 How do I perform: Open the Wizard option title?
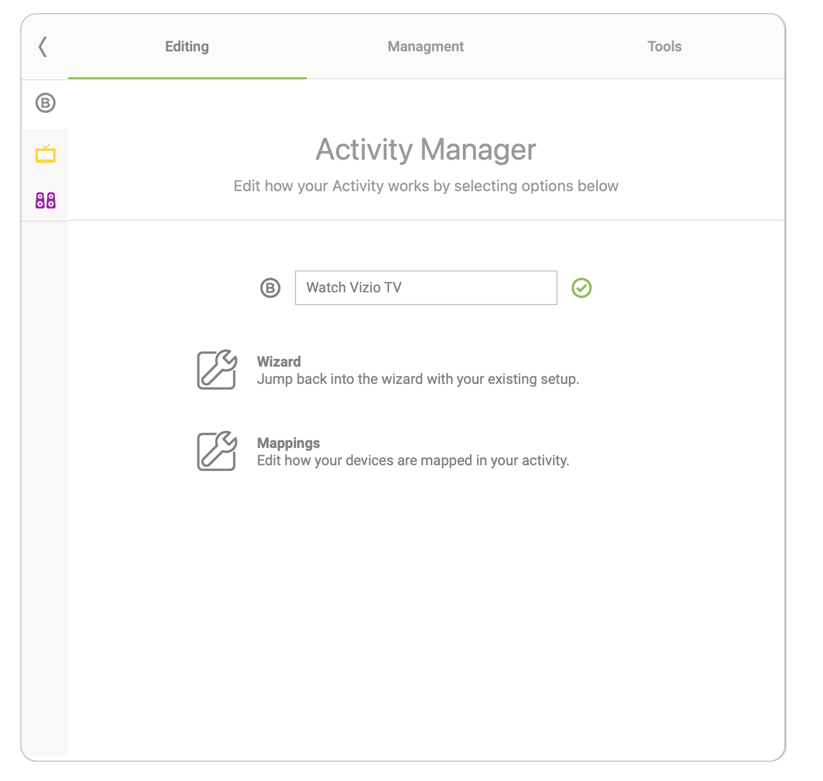click(279, 362)
